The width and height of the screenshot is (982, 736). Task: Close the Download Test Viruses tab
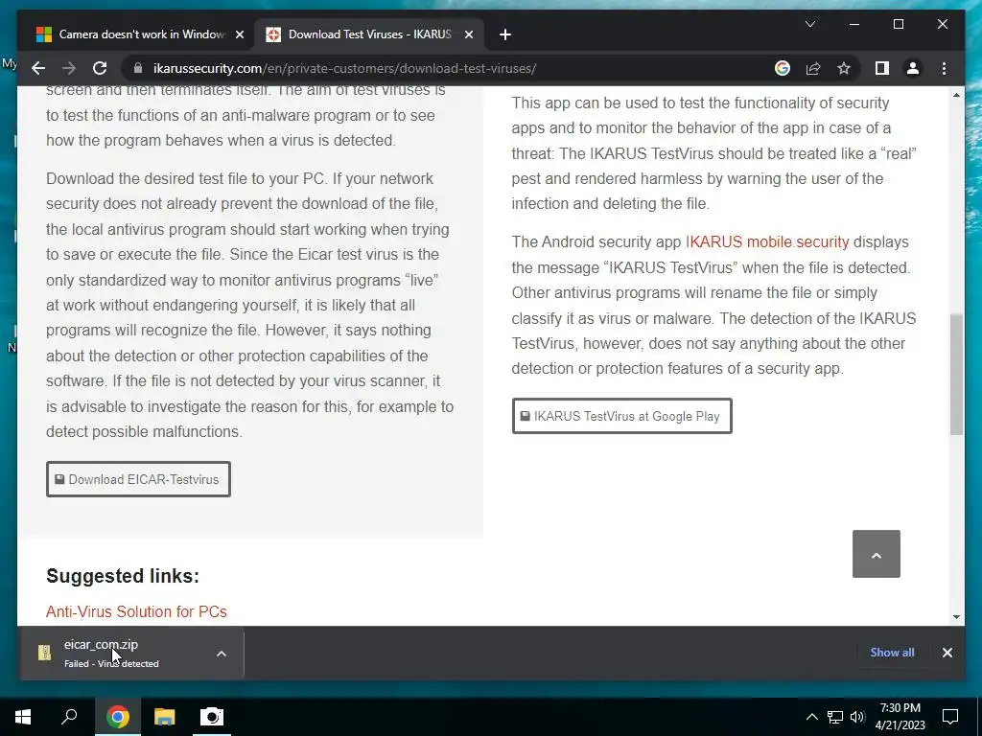pyautogui.click(x=468, y=34)
